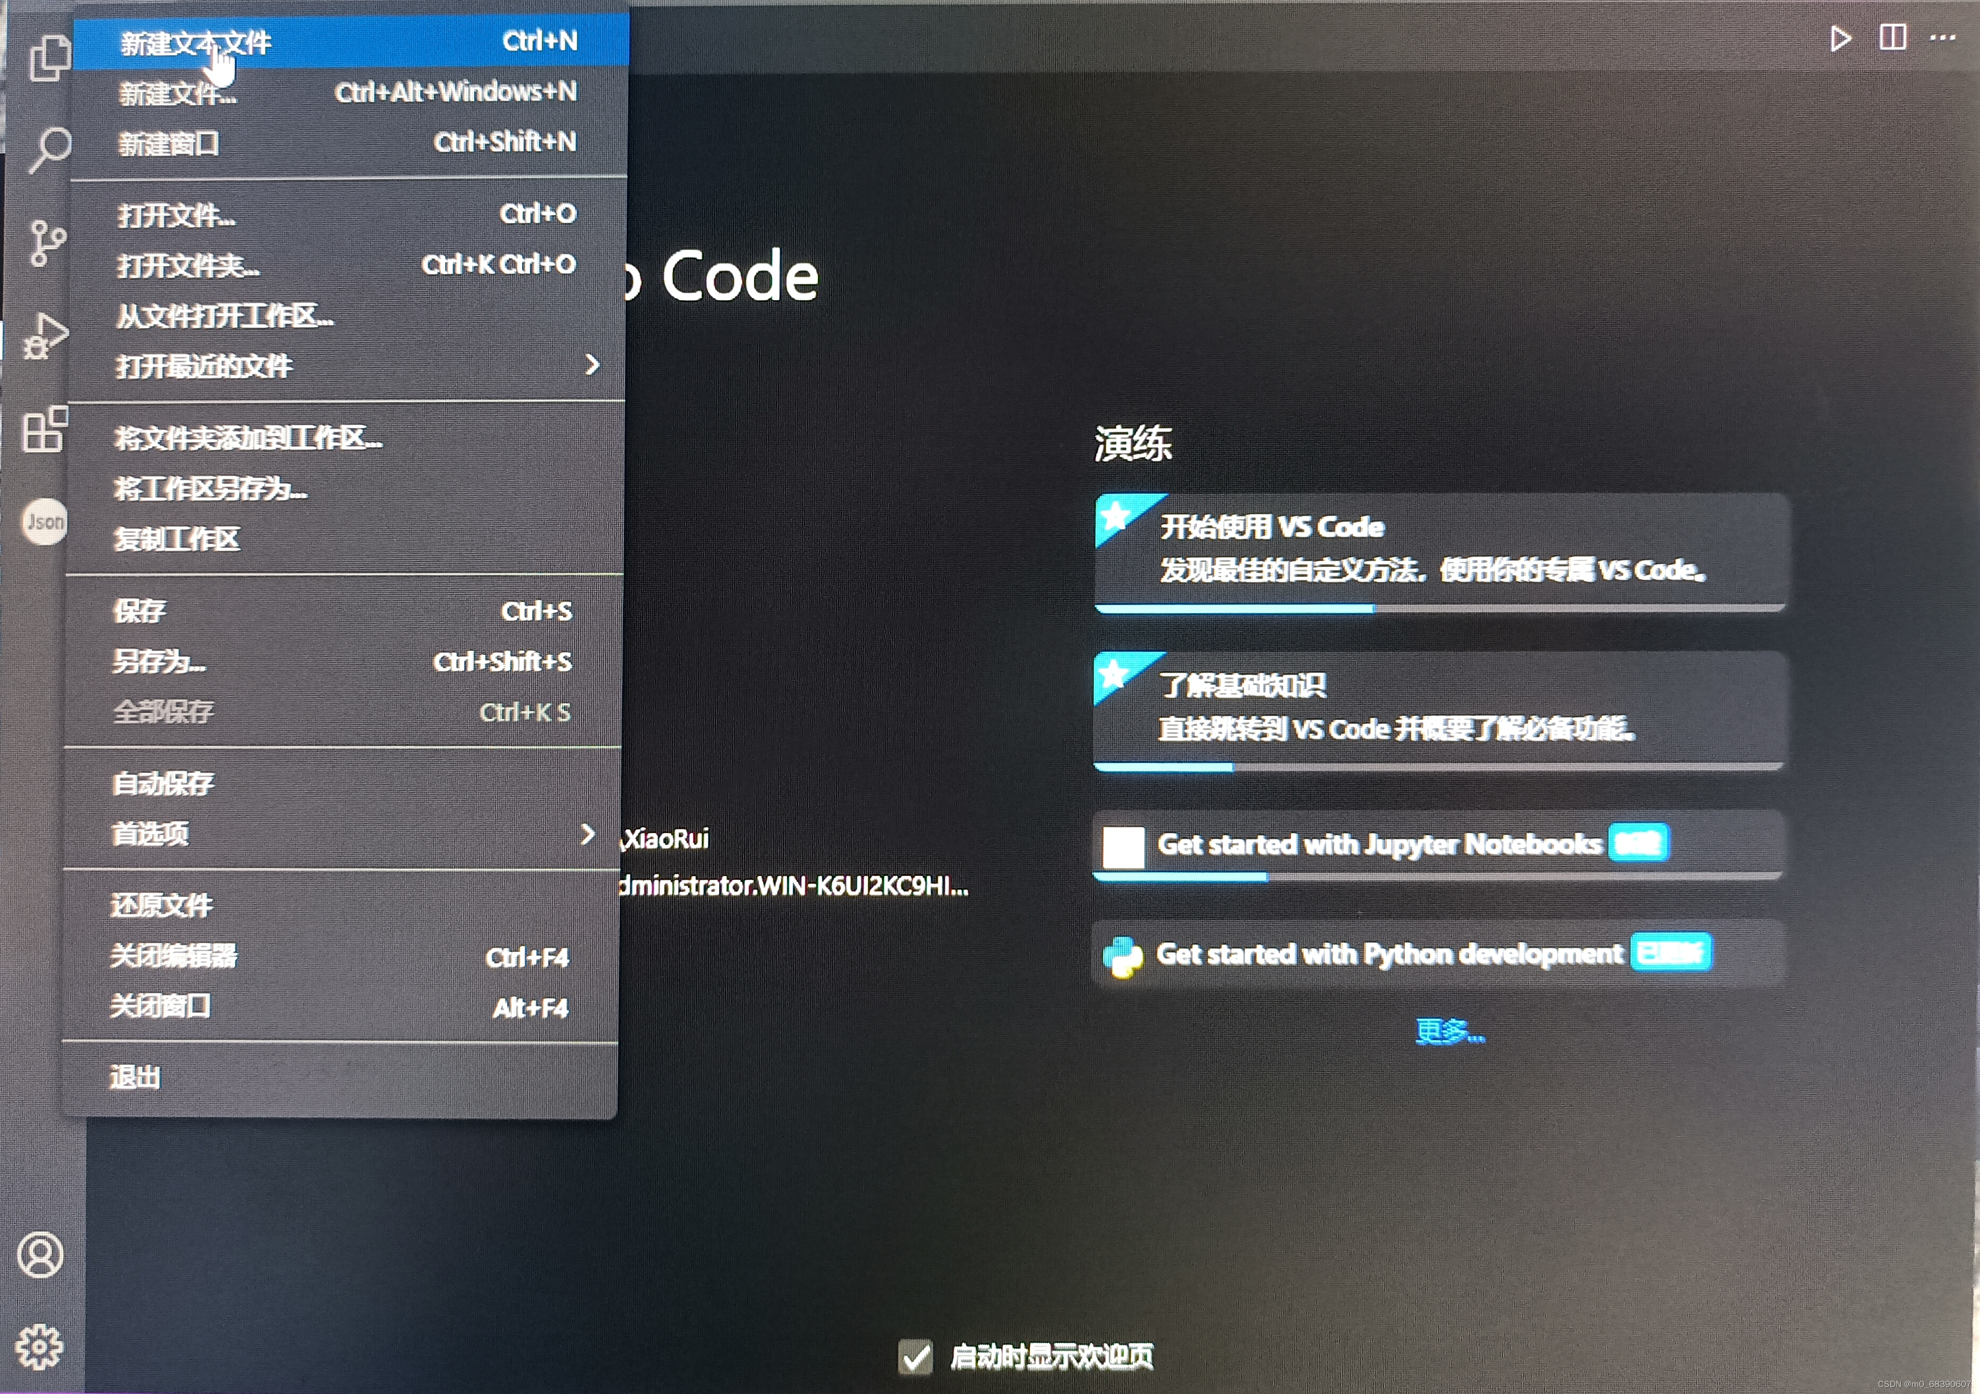Screen dimensions: 1980x1394
Task: Click the 更多... link under walkthroughs
Action: click(x=1449, y=1031)
